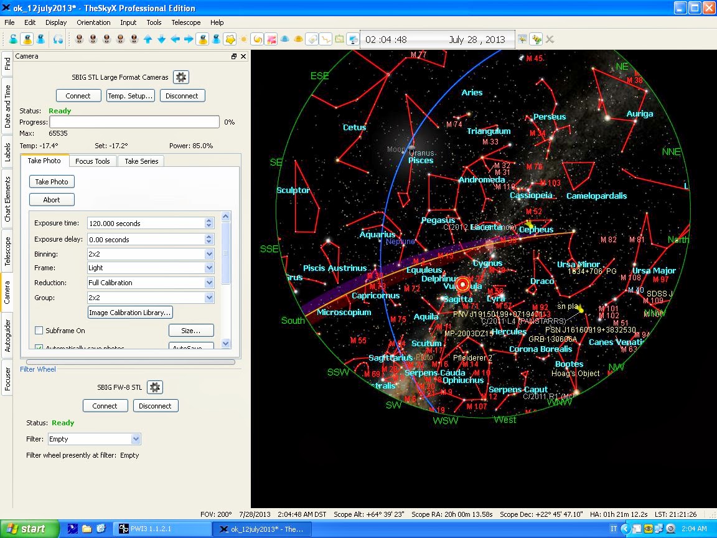Select the Autoguider side tab

(x=7, y=336)
